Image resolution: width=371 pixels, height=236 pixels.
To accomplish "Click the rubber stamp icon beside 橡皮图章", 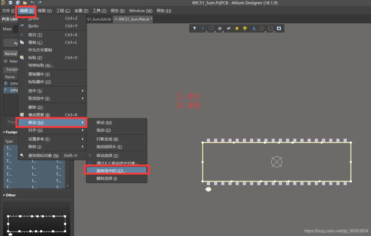I will coord(22,115).
